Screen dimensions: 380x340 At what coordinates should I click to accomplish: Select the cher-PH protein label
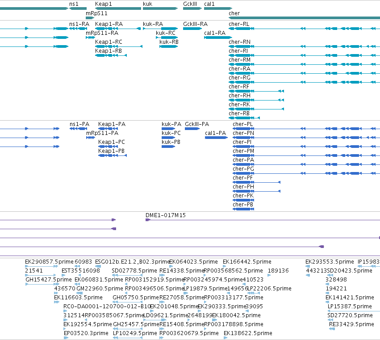coord(243,187)
